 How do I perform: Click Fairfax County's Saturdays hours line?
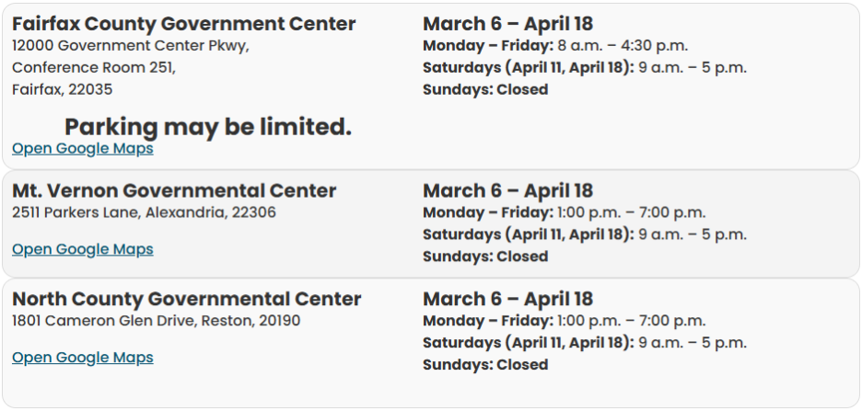[585, 67]
